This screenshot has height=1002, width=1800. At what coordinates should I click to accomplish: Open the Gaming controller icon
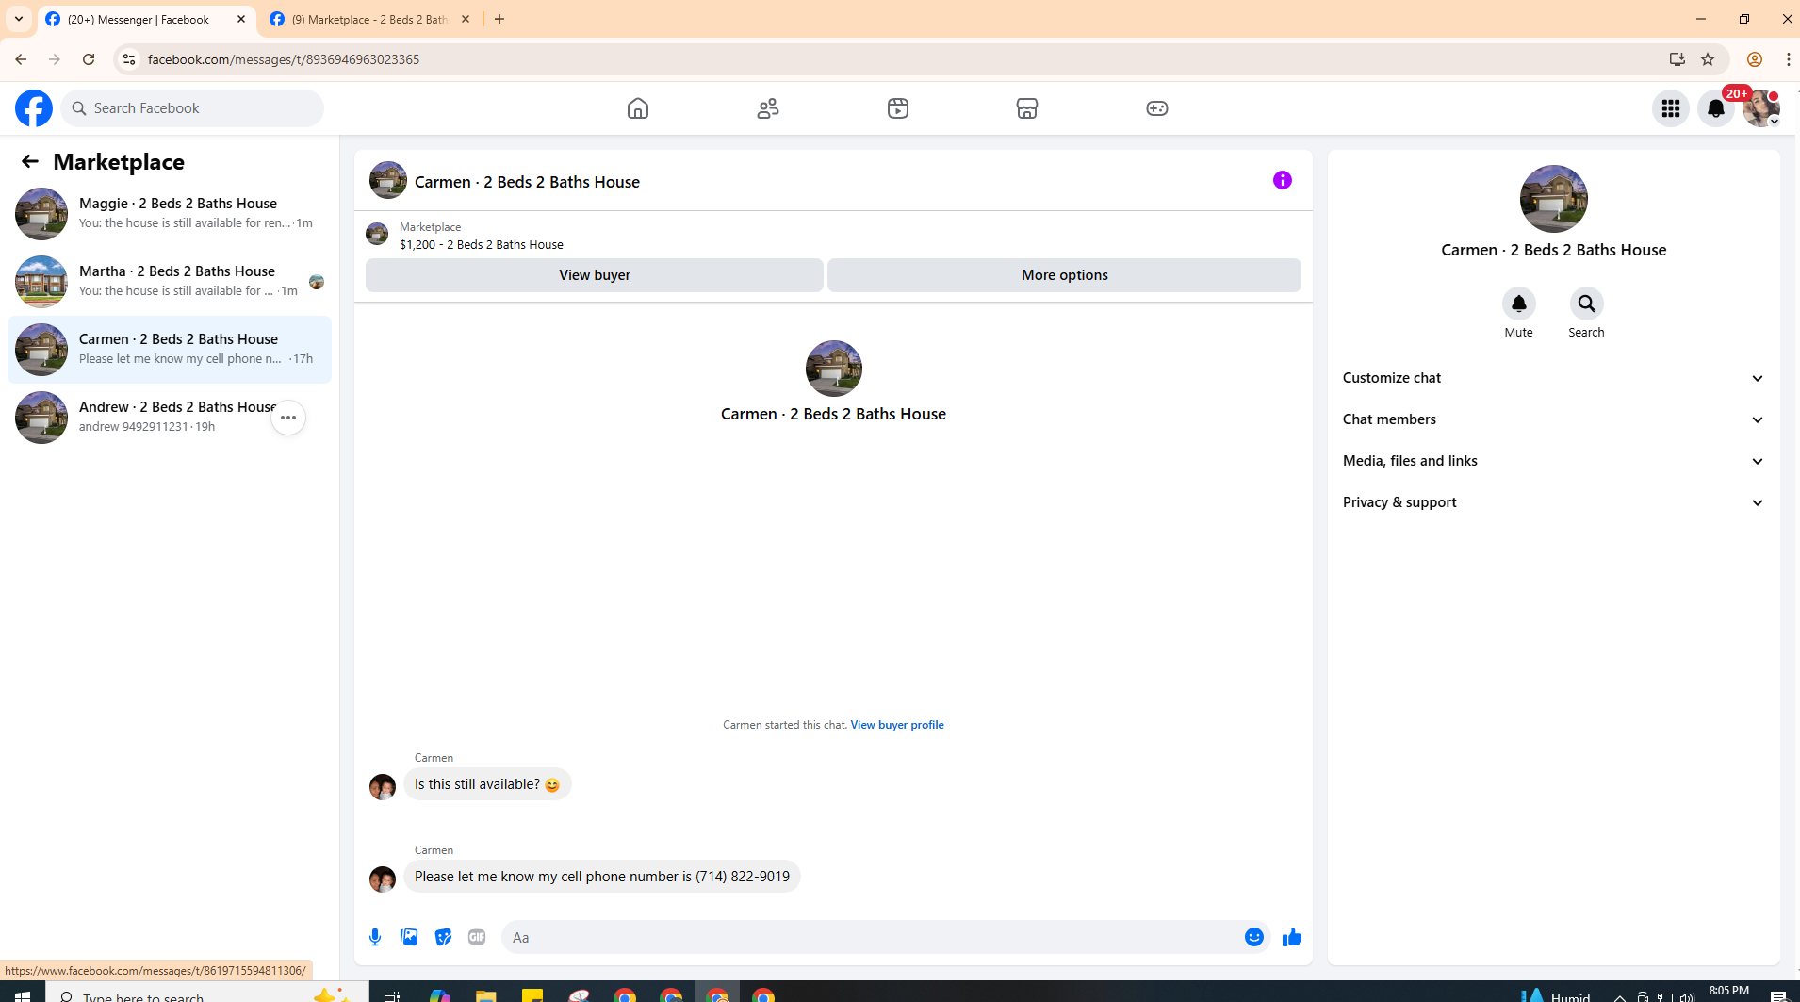tap(1157, 108)
